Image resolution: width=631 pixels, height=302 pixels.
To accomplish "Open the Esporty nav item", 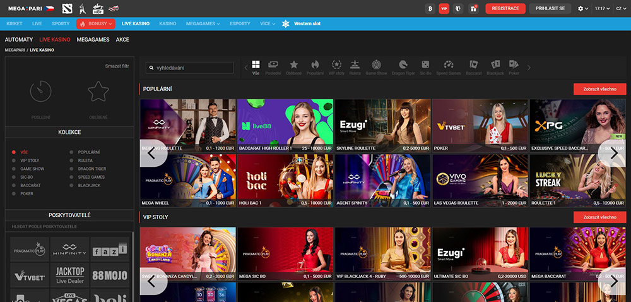I will pyautogui.click(x=240, y=24).
